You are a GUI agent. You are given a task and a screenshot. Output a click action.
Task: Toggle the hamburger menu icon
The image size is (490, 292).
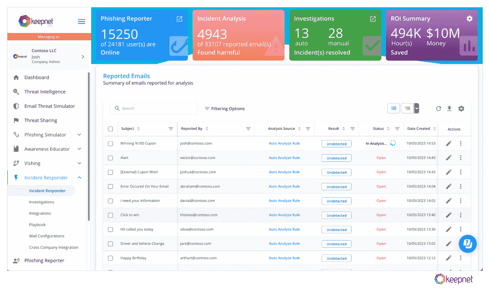(x=82, y=22)
